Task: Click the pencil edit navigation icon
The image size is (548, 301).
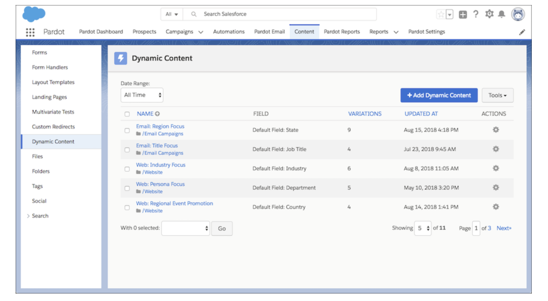Action: [522, 32]
